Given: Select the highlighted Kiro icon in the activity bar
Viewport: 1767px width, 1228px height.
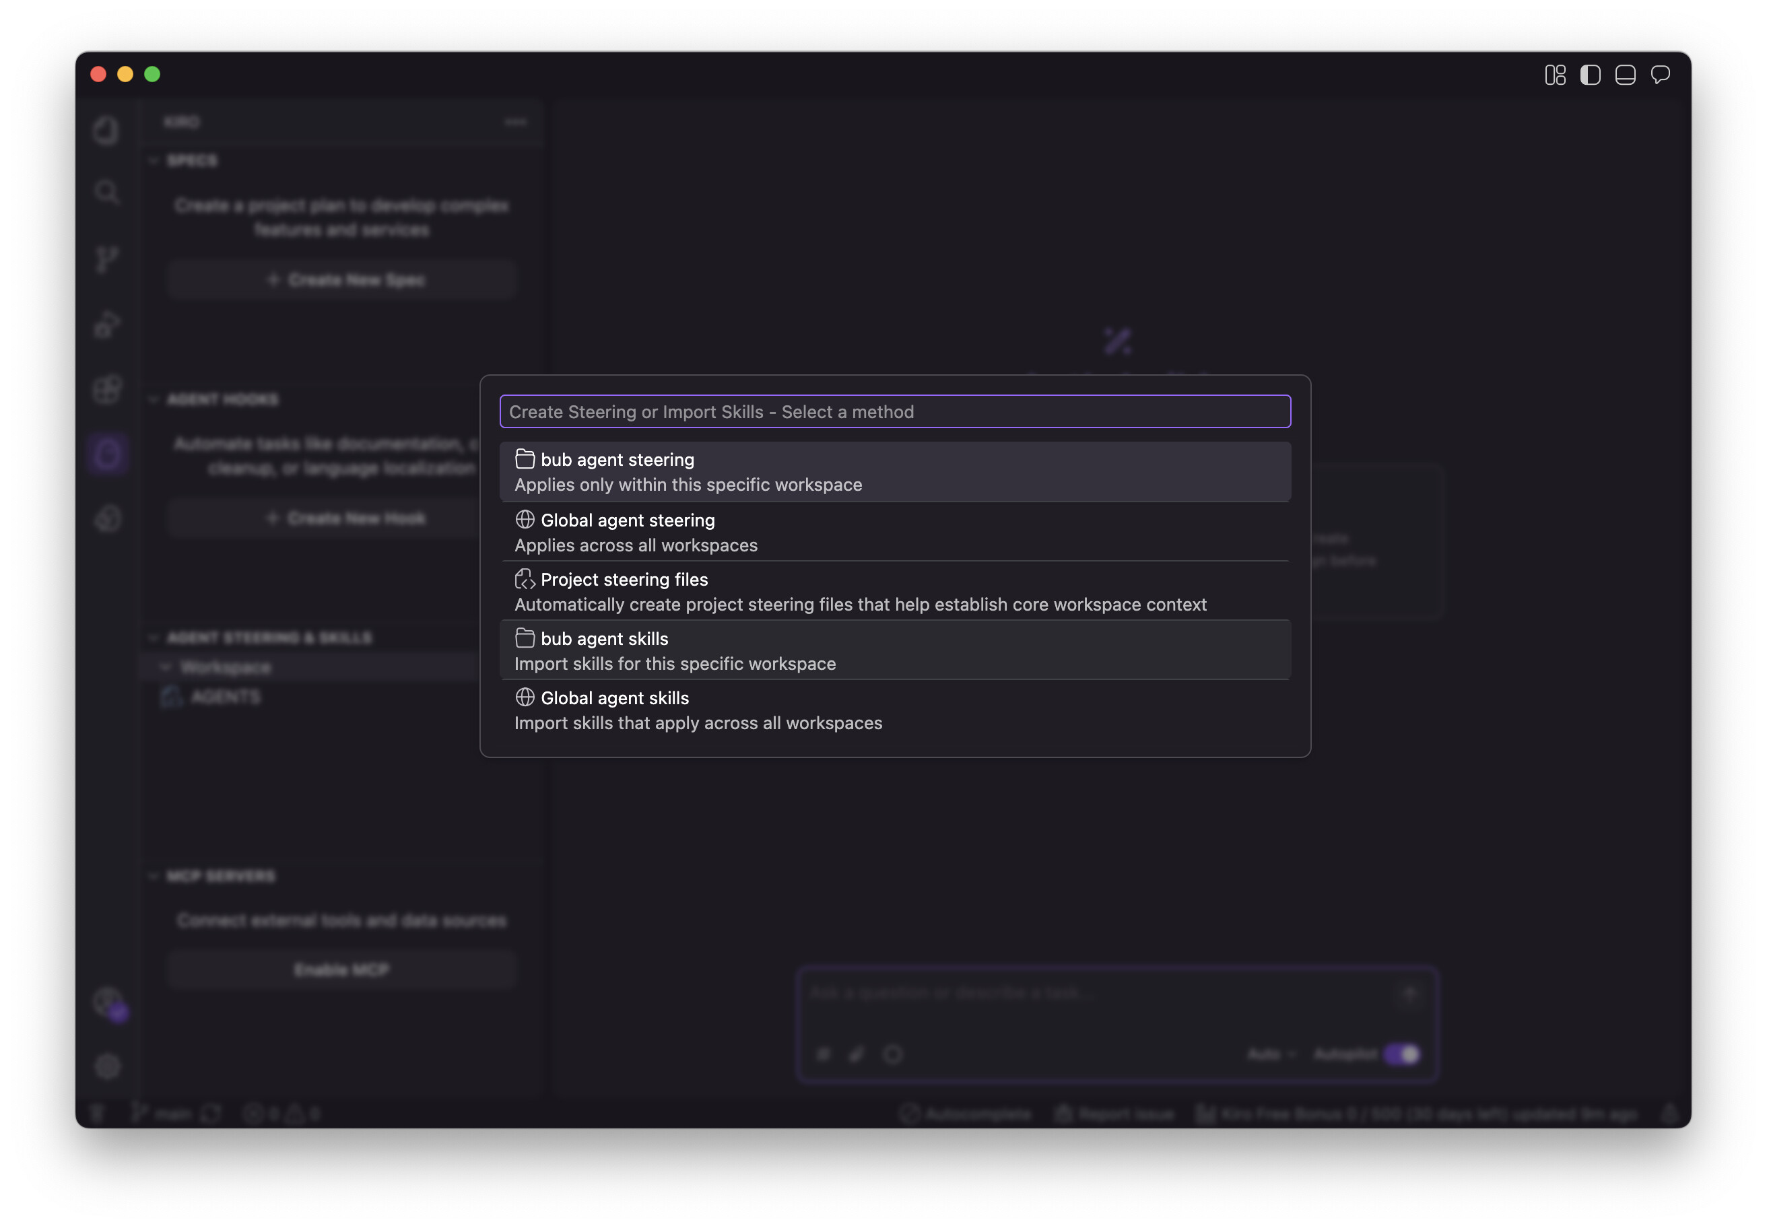Looking at the screenshot, I should [x=107, y=454].
